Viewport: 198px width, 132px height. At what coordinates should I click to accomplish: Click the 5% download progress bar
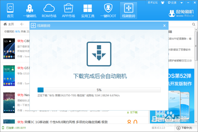(x=99, y=90)
